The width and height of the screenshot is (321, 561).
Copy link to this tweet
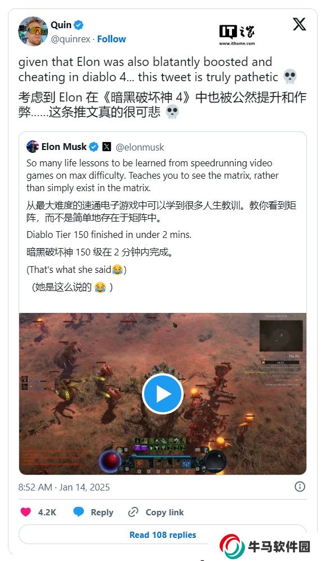pos(156,513)
